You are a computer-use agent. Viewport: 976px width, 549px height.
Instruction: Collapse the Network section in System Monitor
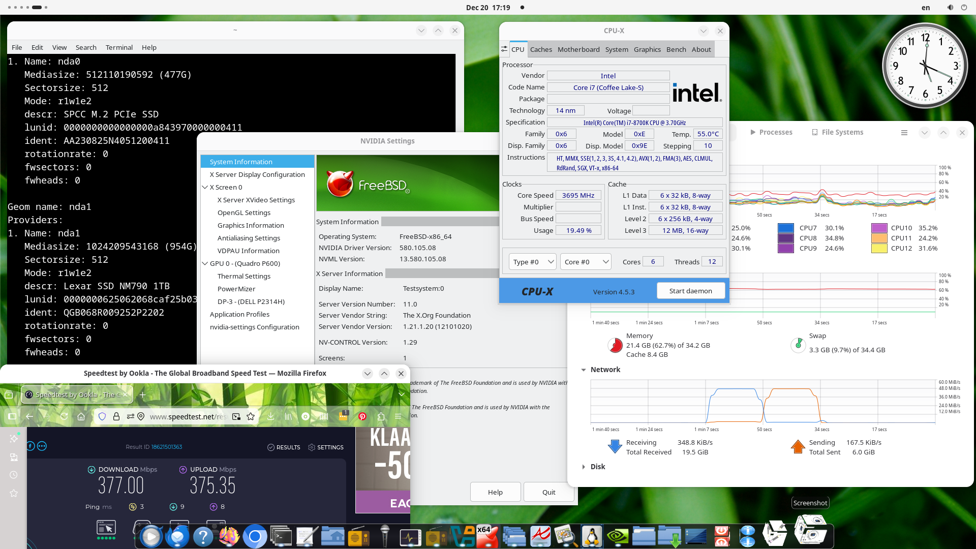pos(584,370)
